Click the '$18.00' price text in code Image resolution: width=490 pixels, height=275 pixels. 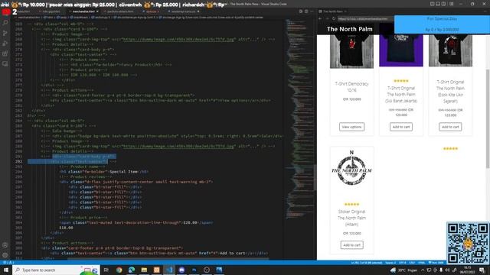coord(66,228)
